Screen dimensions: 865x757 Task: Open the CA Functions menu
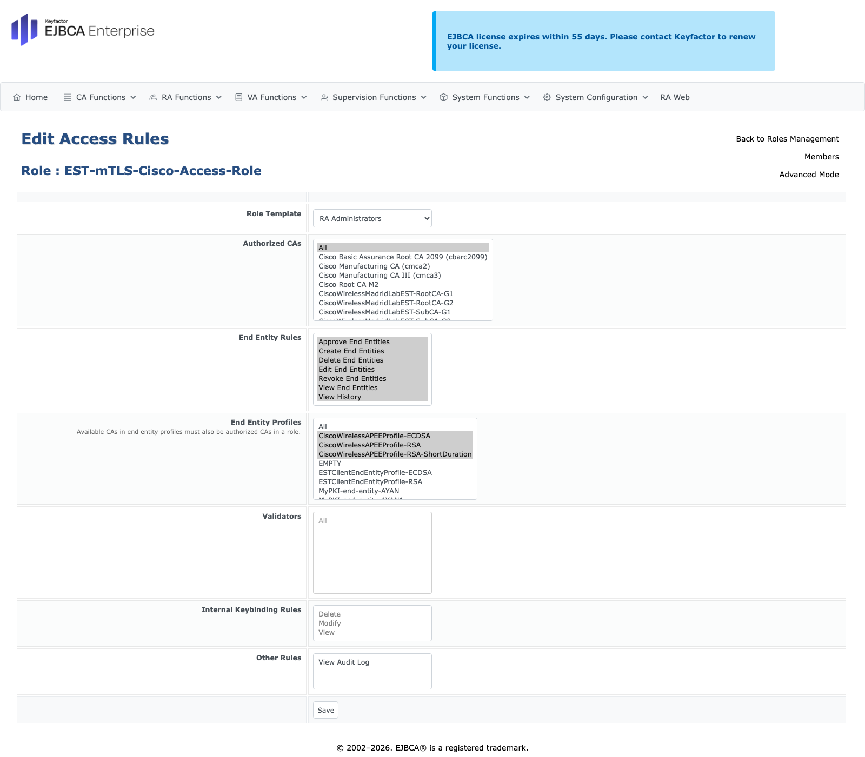click(x=100, y=97)
